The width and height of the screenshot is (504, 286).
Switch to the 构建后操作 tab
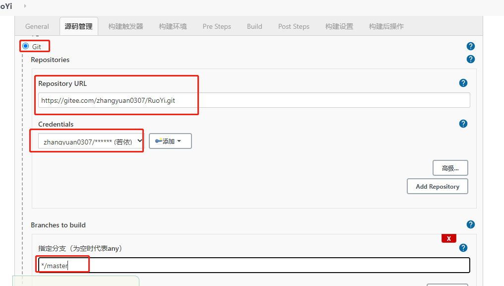(386, 26)
